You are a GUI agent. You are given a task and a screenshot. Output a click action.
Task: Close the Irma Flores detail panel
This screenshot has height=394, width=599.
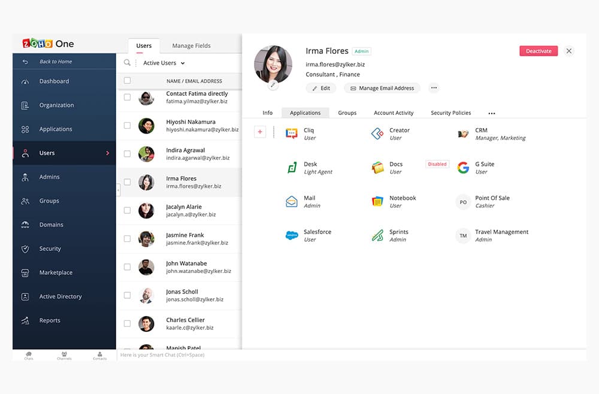click(569, 51)
